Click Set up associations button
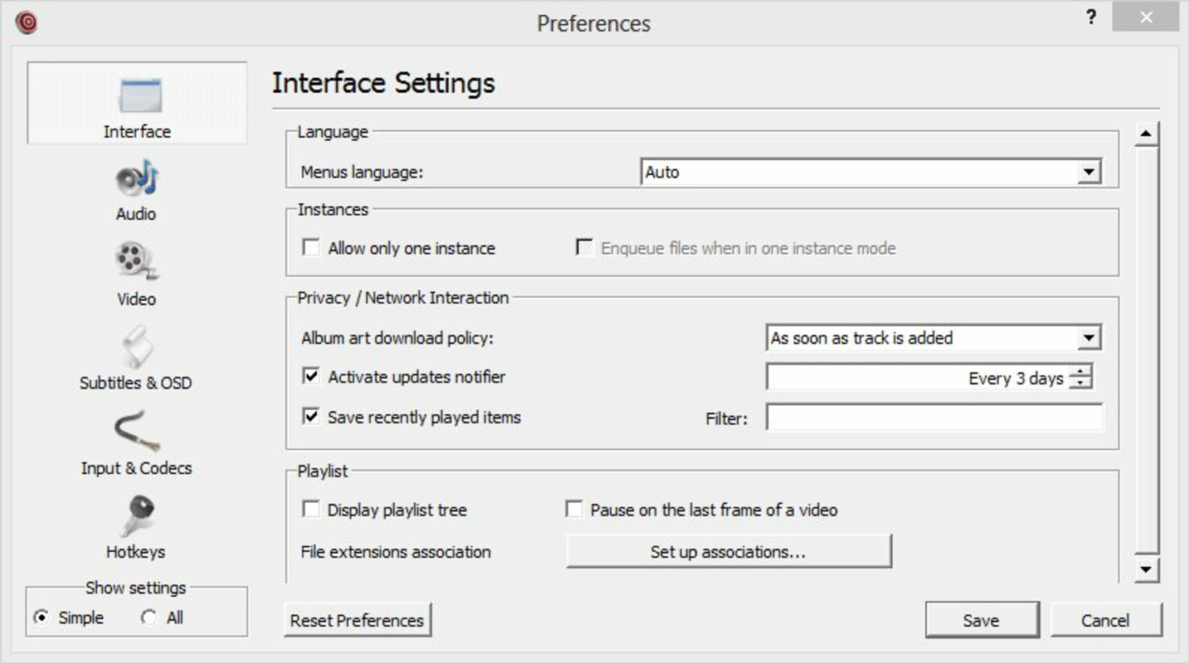Screen dimensions: 1190x664 (x=729, y=551)
